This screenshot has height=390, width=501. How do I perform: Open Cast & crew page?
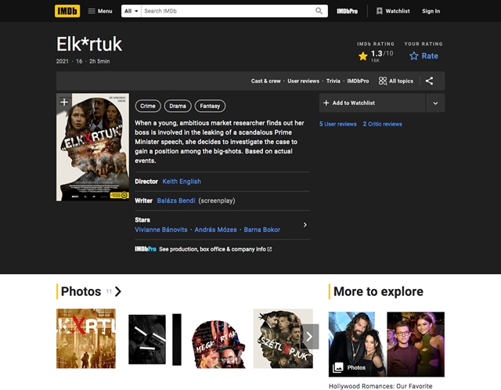point(265,81)
